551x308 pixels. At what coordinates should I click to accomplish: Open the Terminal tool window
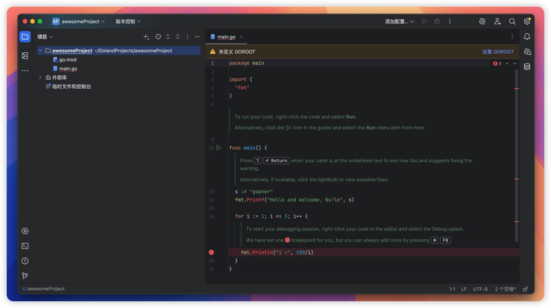25,246
